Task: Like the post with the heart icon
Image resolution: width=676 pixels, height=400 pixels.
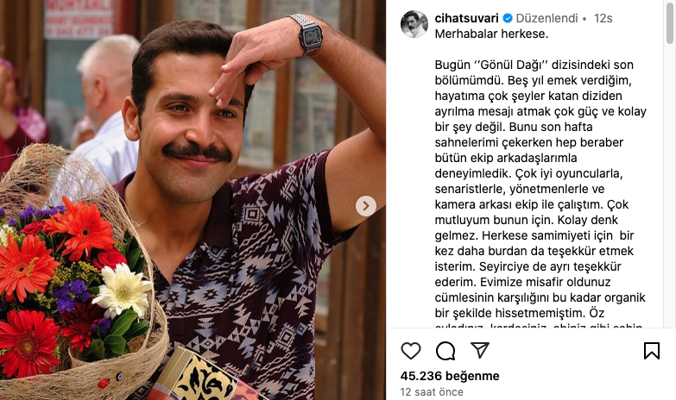Action: (x=410, y=351)
